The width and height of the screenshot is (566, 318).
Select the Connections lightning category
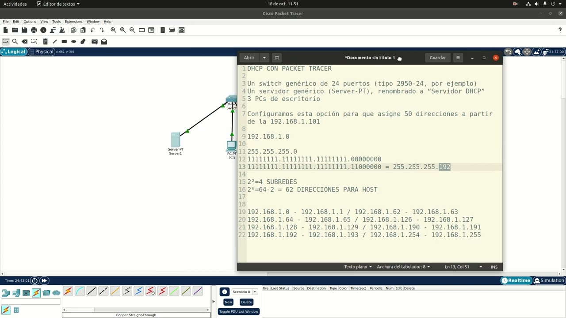[36, 292]
